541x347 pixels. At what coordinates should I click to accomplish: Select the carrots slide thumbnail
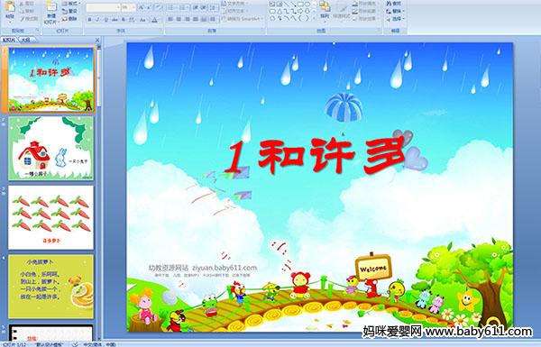click(x=51, y=217)
